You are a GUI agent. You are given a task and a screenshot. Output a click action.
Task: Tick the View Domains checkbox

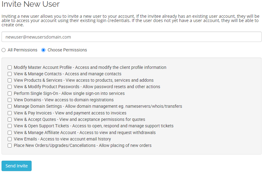10,100
